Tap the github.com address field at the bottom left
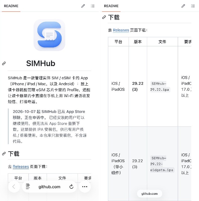The image size is (199, 201). (x=49, y=187)
